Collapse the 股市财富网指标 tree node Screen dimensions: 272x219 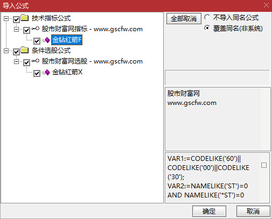point(16,29)
